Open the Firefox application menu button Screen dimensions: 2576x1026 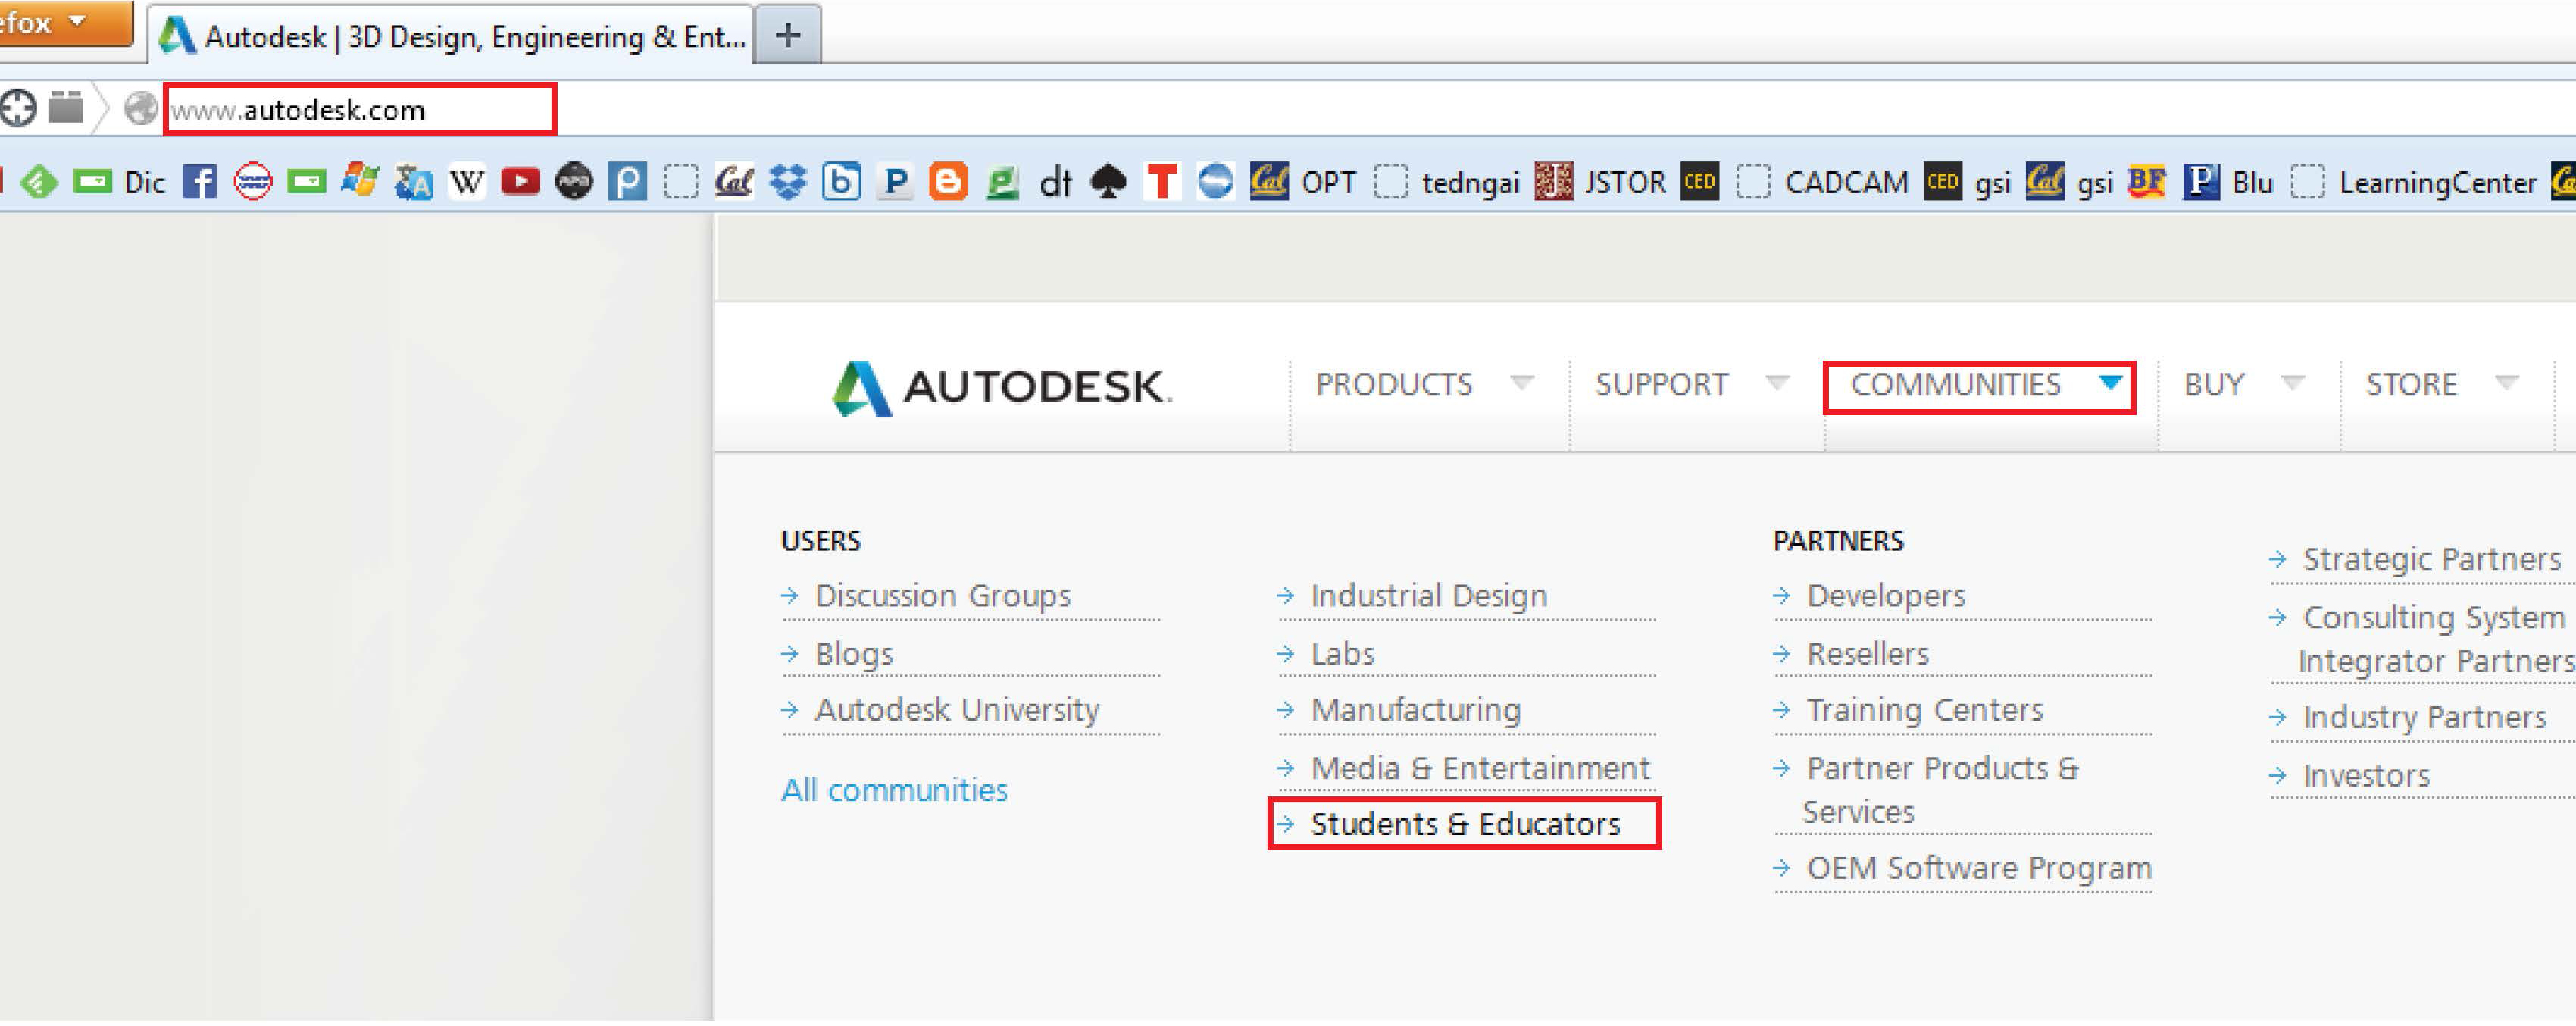point(66,22)
